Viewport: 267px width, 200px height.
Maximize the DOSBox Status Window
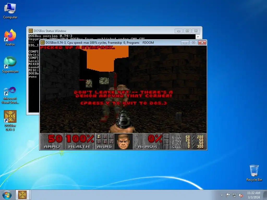pos(187,31)
